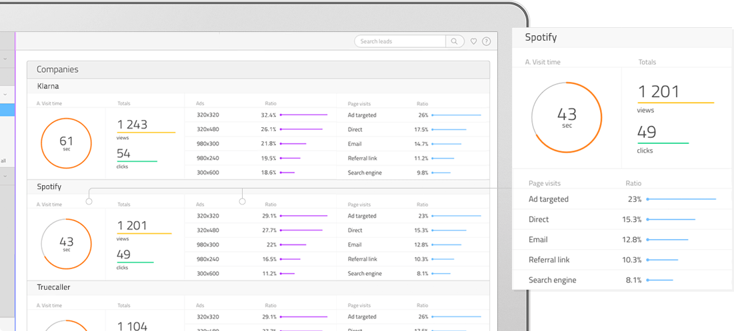Select Email 12.8% in Spotify's company list section
This screenshot has height=331, width=734.
pyautogui.click(x=413, y=244)
